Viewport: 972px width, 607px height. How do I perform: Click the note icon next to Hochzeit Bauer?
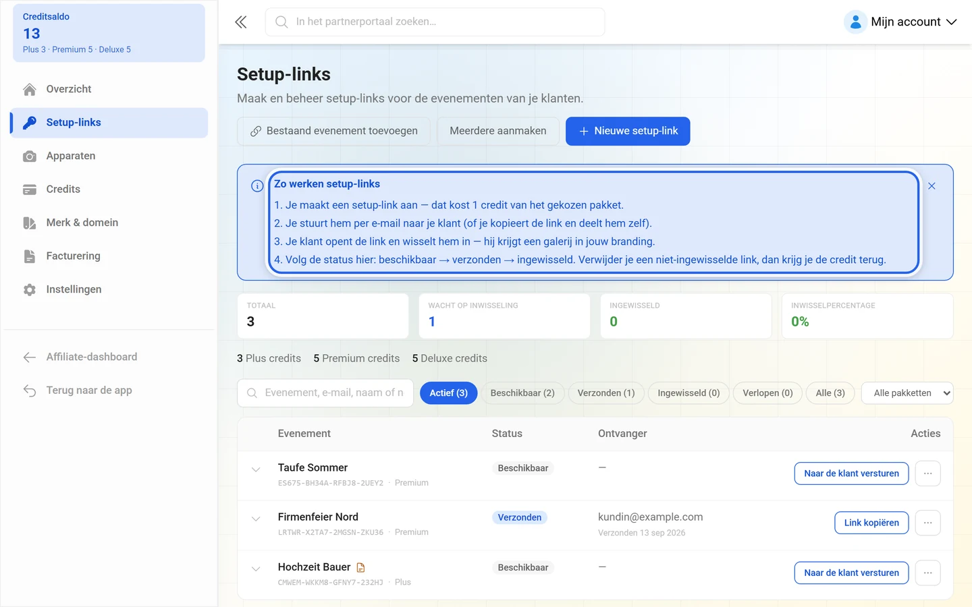pos(360,568)
